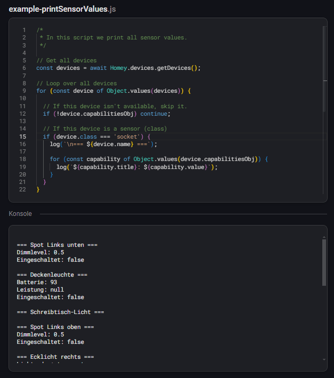
Task: Click the 'await' keyword on line 6
Action: tap(98, 68)
